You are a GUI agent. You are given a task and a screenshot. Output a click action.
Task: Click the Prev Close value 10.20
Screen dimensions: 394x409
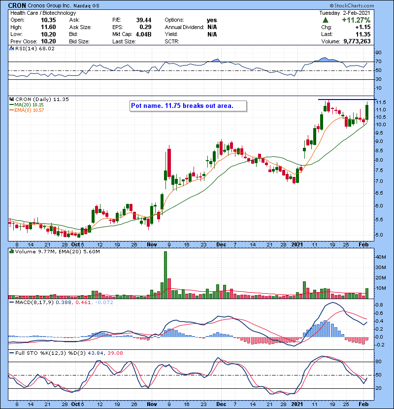[x=48, y=41]
